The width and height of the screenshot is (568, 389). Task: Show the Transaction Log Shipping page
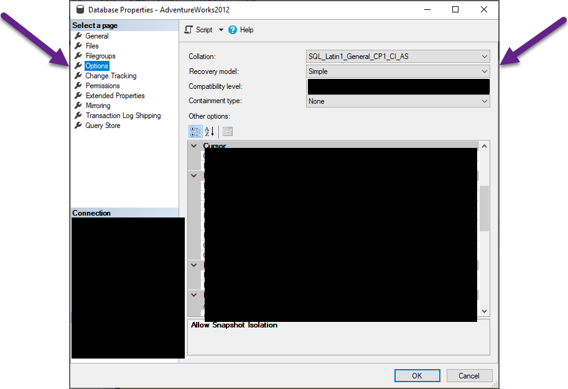pos(123,116)
